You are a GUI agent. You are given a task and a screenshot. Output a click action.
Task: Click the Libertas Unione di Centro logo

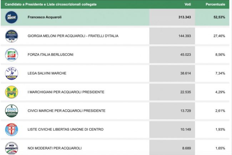click(11, 129)
